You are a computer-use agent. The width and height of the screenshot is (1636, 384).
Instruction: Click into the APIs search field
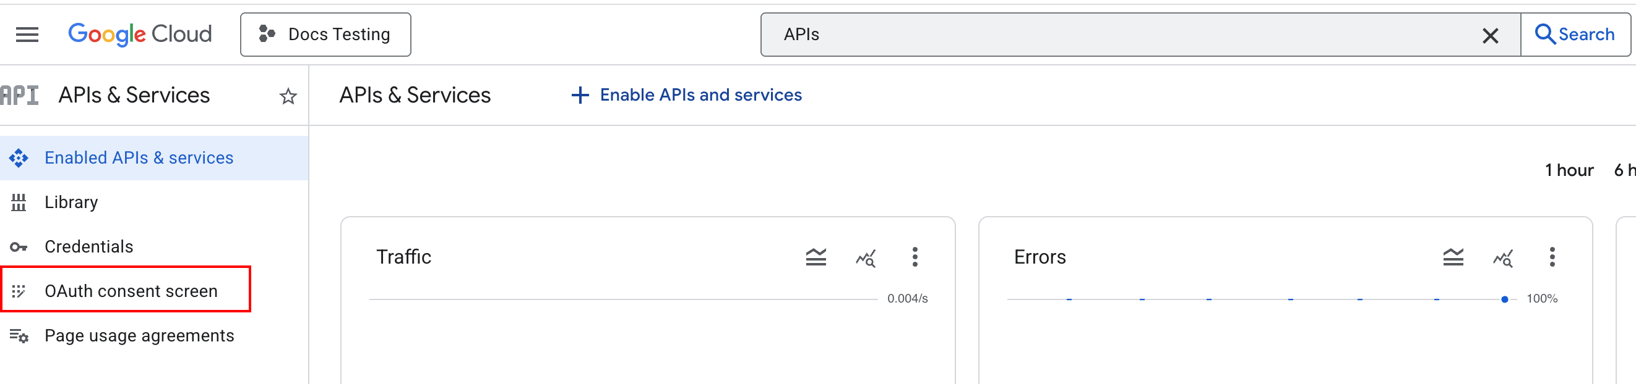click(x=1117, y=35)
